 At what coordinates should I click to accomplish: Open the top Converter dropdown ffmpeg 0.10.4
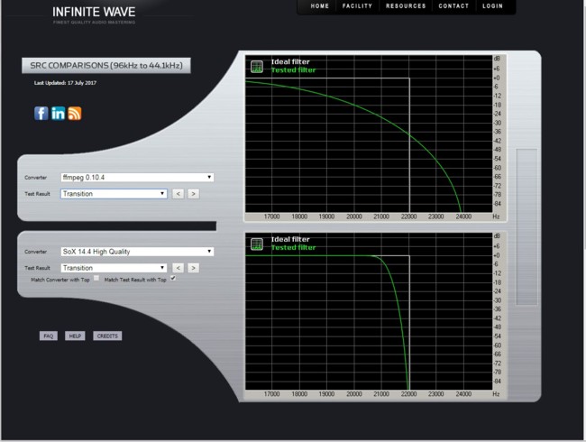pyautogui.click(x=137, y=177)
